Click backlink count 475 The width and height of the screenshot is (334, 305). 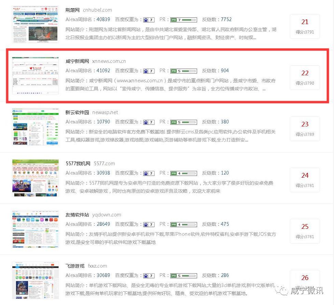tap(225, 224)
